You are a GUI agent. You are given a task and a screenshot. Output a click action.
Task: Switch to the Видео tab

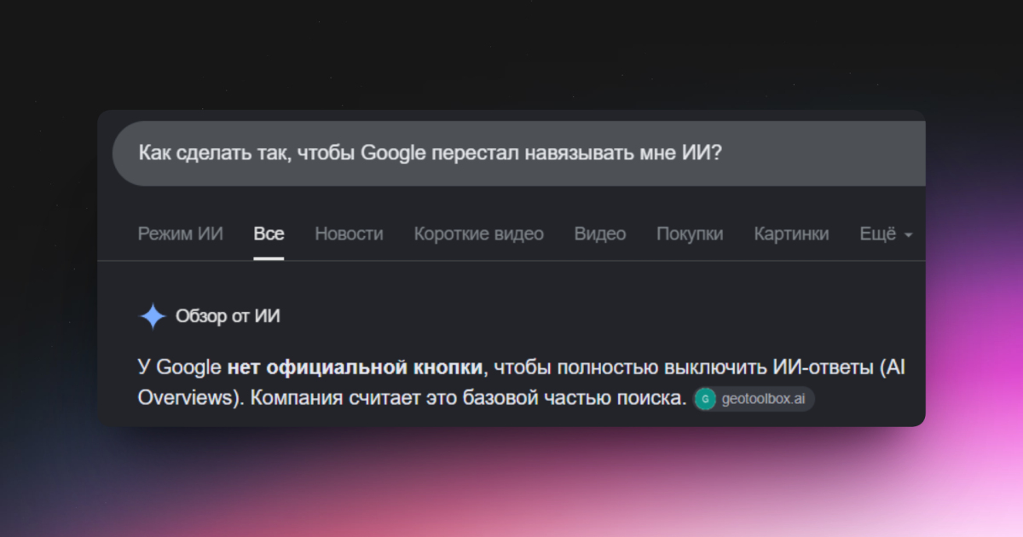point(599,234)
